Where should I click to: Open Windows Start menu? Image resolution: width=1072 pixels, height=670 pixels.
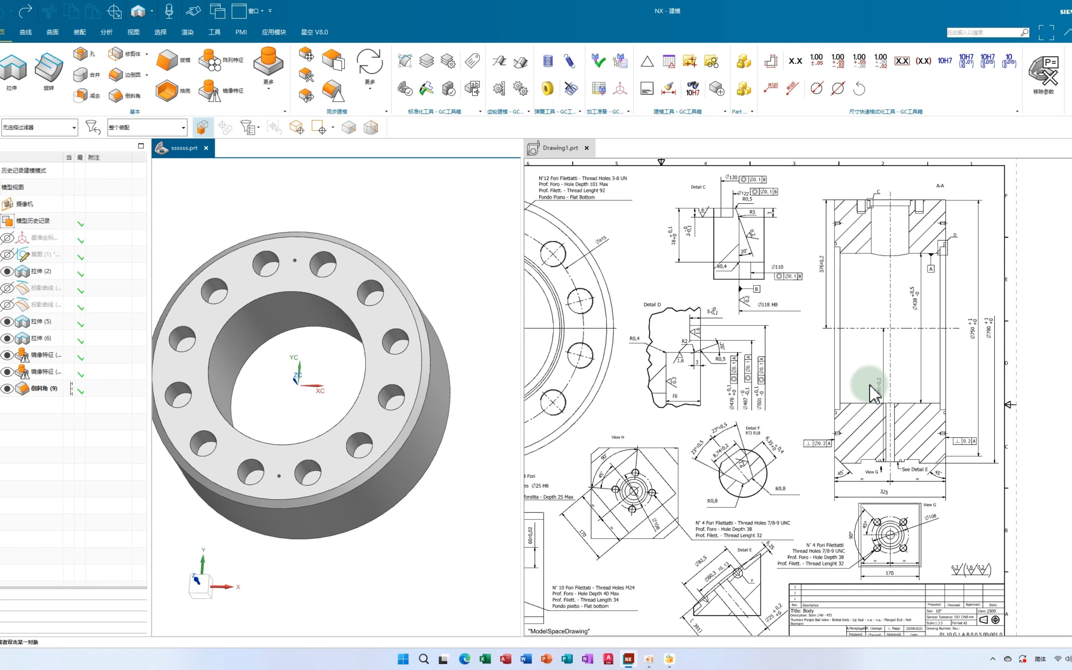tap(403, 659)
